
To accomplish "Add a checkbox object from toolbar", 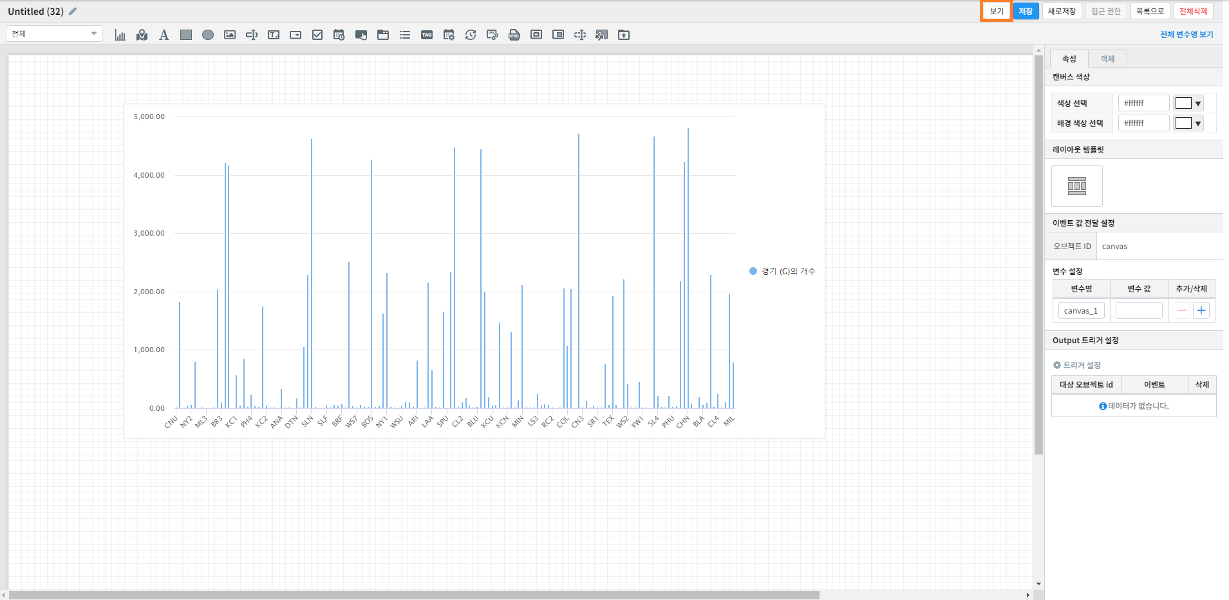I will 317,35.
